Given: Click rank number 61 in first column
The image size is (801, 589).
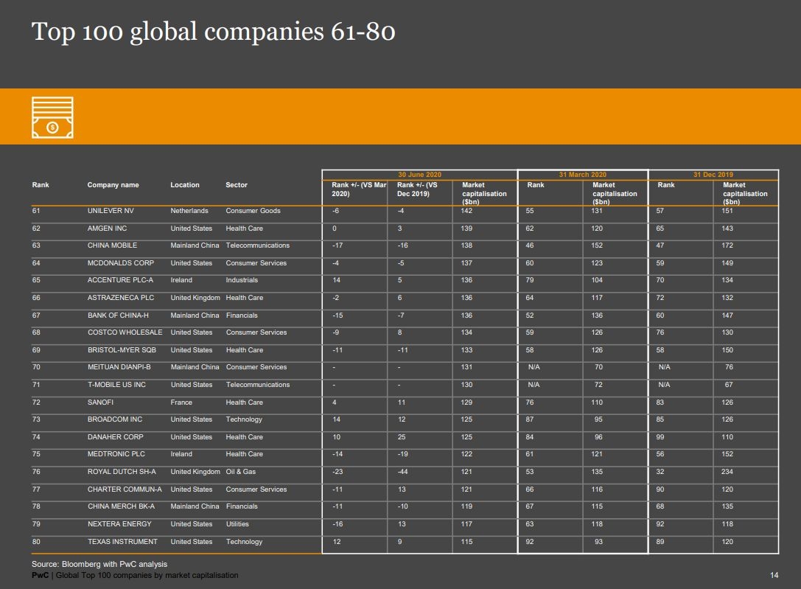Looking at the screenshot, I should coord(36,211).
